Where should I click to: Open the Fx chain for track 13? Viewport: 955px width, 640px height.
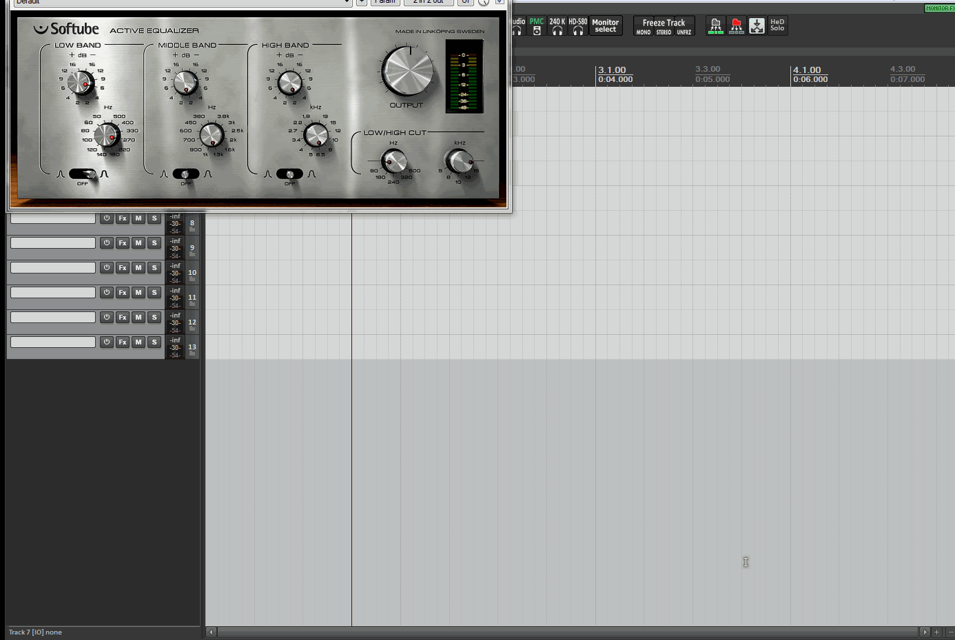(x=123, y=342)
